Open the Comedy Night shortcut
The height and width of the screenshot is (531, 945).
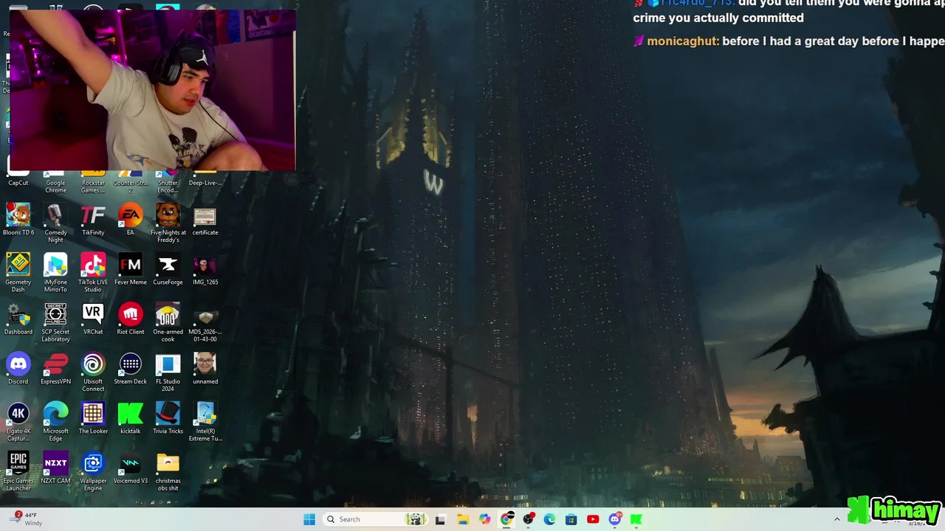pos(55,223)
